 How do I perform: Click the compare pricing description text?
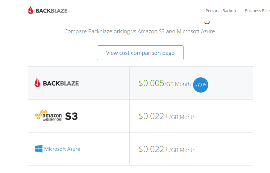[x=139, y=31]
